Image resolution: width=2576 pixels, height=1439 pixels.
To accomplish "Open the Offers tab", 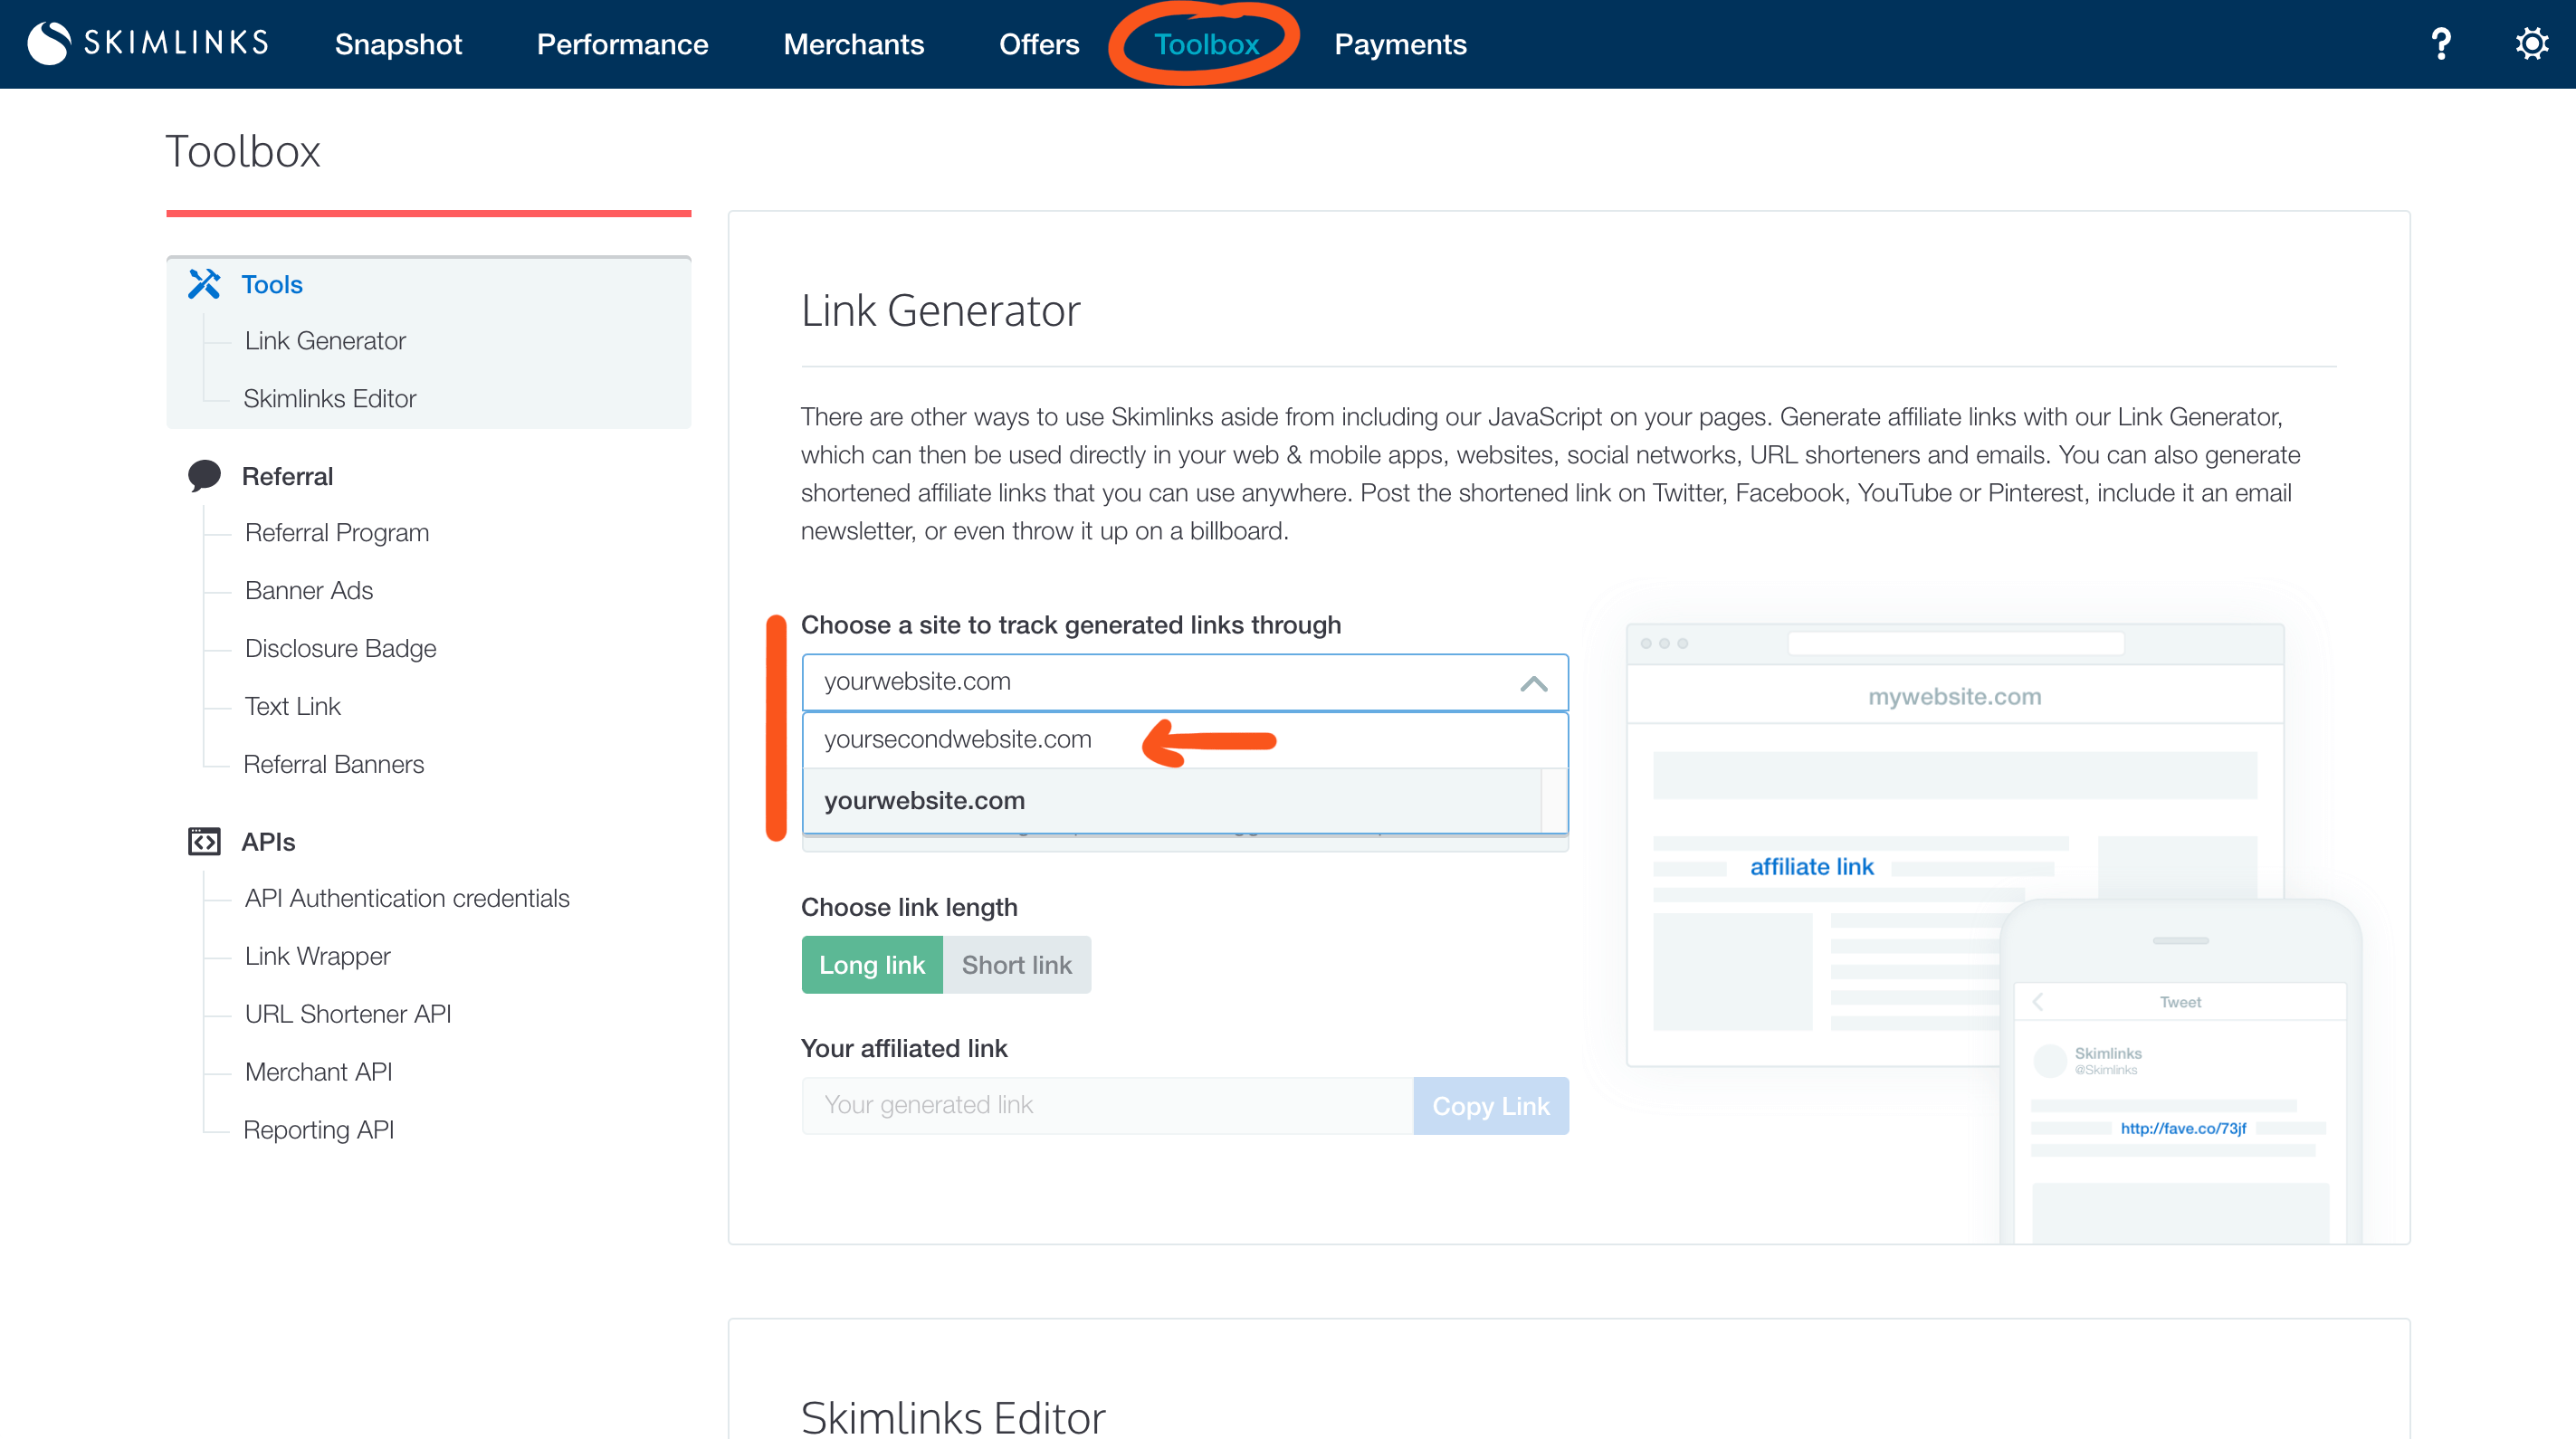I will tap(1039, 44).
